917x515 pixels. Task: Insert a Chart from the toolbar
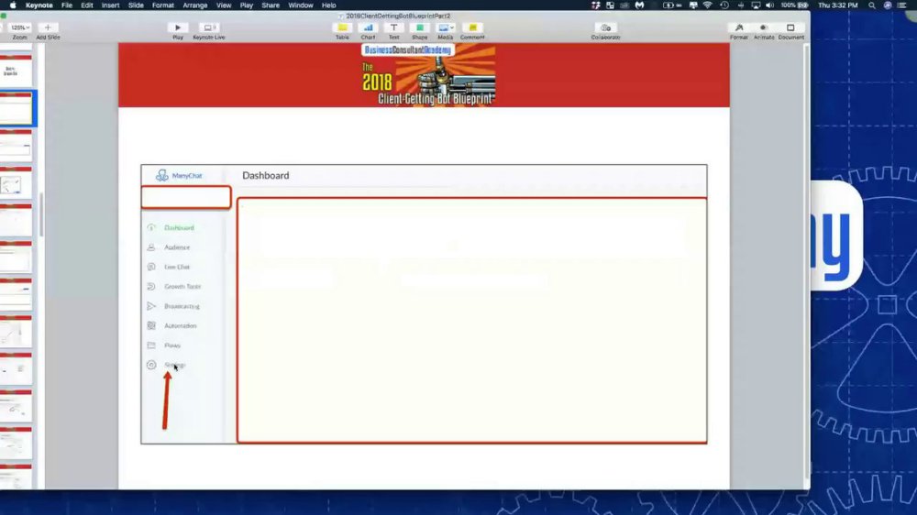click(368, 27)
